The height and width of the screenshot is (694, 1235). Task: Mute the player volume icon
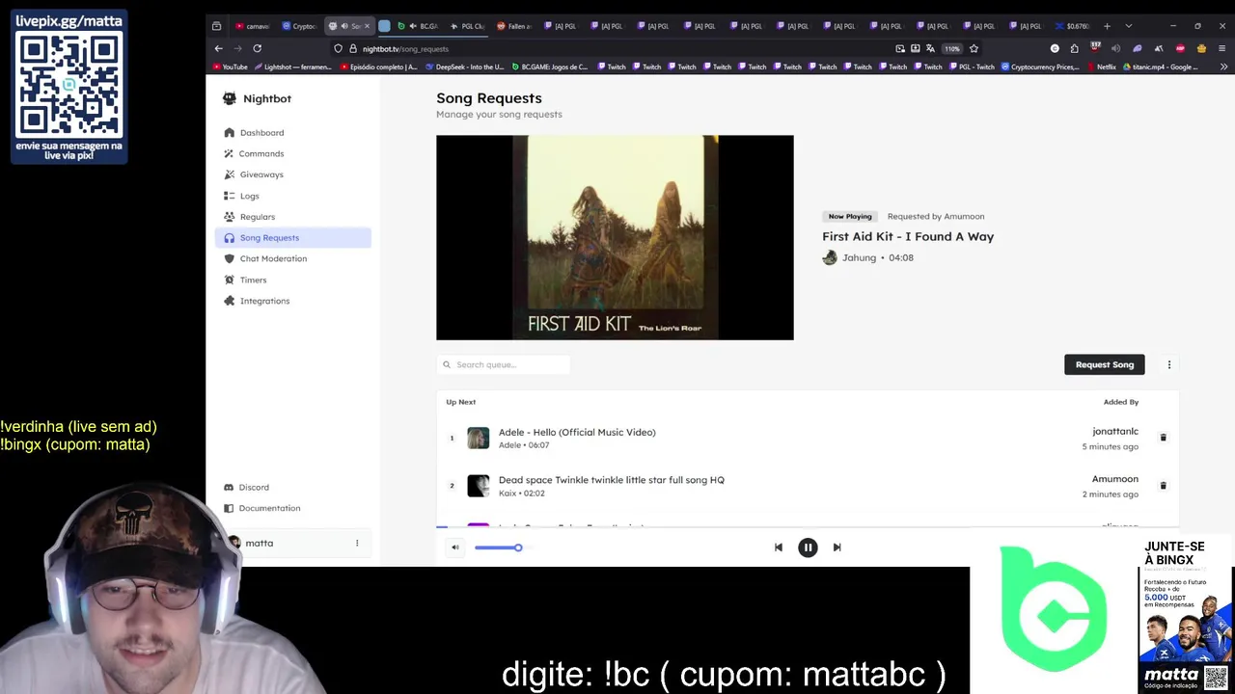pos(455,547)
